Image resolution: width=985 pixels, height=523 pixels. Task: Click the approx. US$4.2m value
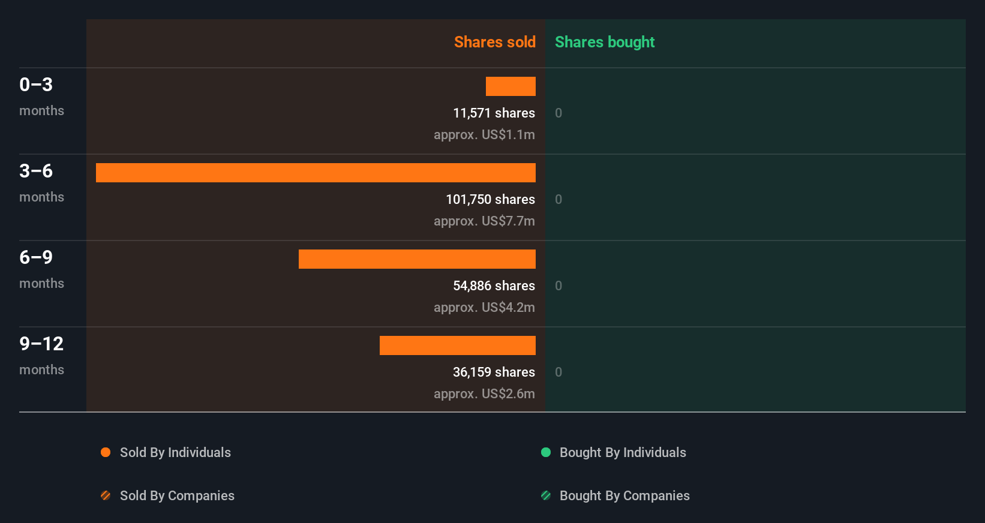click(484, 308)
